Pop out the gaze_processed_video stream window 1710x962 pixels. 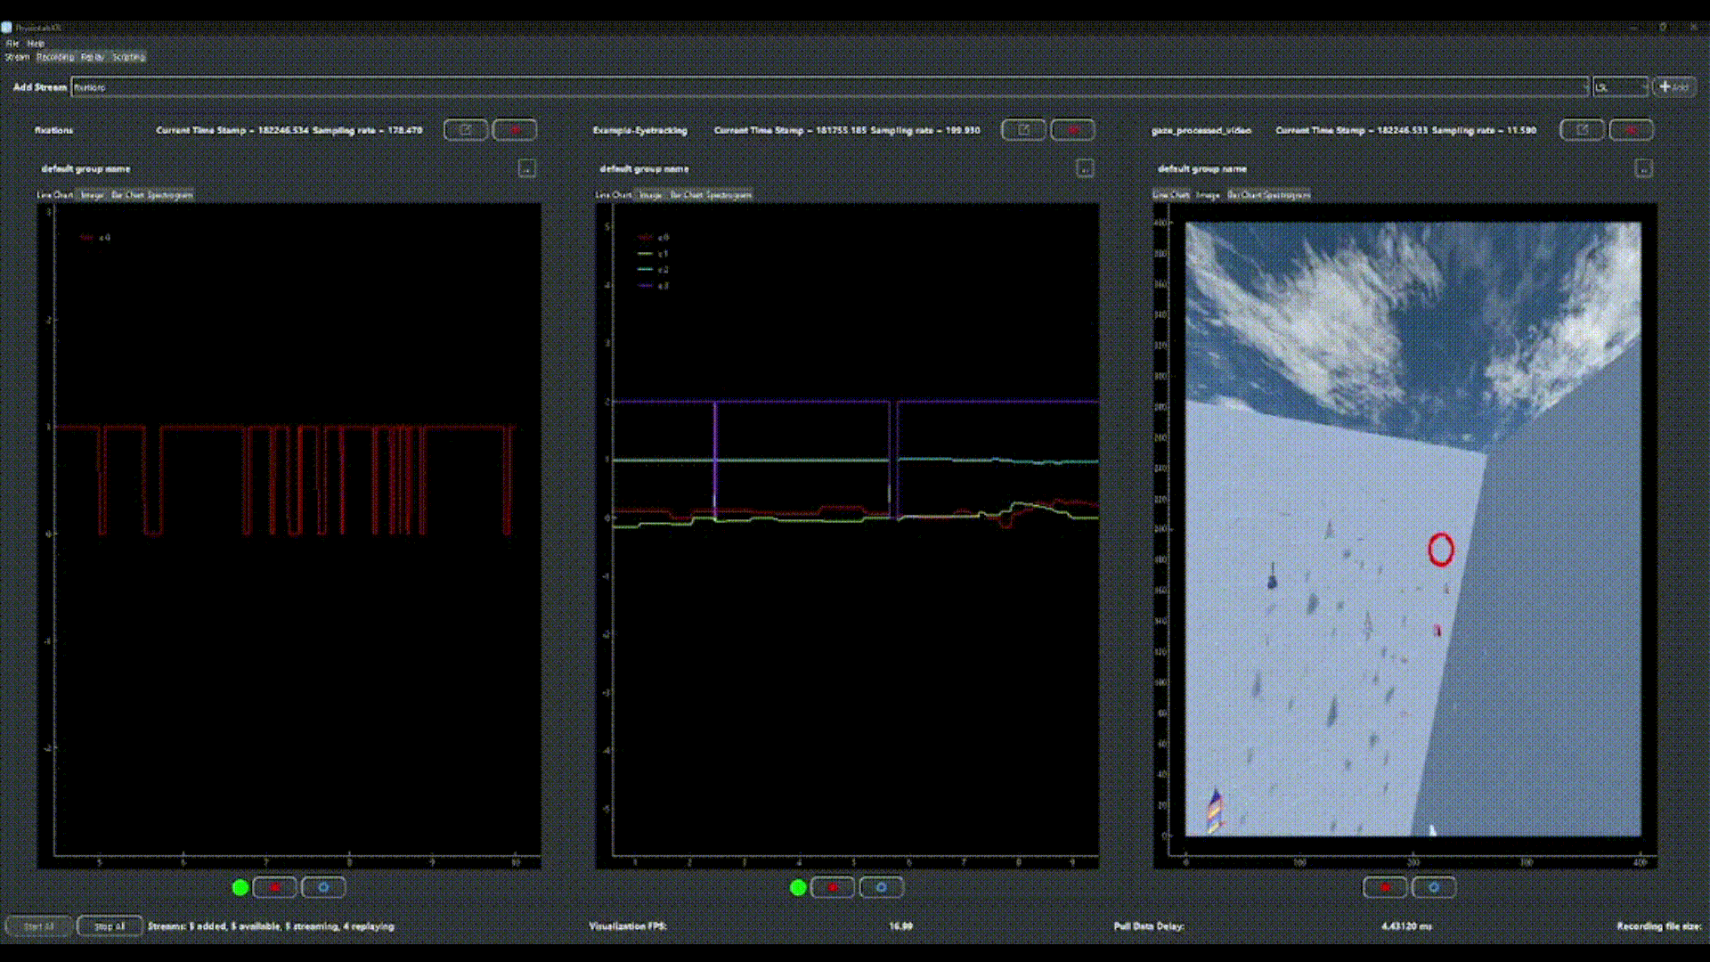click(1582, 130)
